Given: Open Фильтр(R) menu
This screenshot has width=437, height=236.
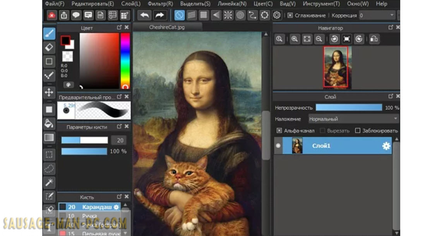Looking at the screenshot, I should [x=160, y=4].
